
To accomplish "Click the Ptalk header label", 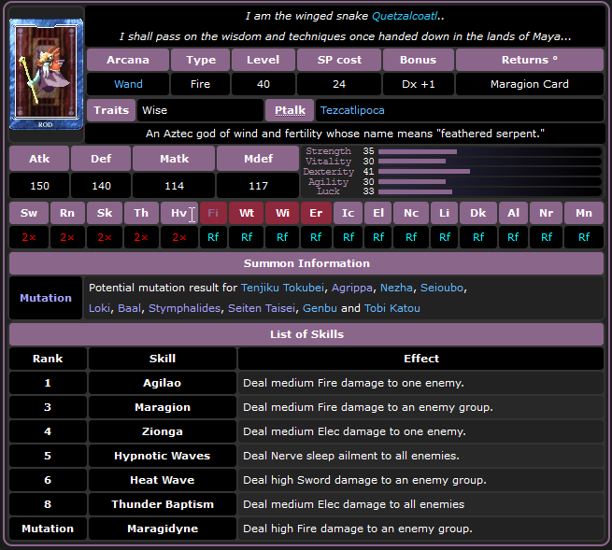I will click(289, 110).
